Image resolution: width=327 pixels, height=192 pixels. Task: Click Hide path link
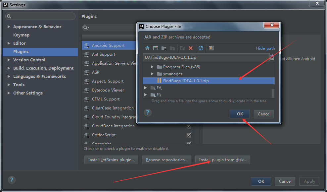[265, 48]
